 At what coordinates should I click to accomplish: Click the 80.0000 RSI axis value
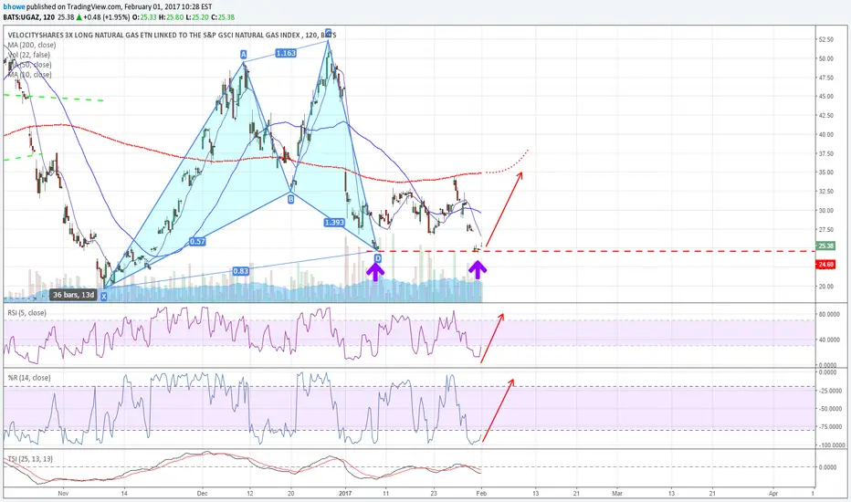point(830,314)
